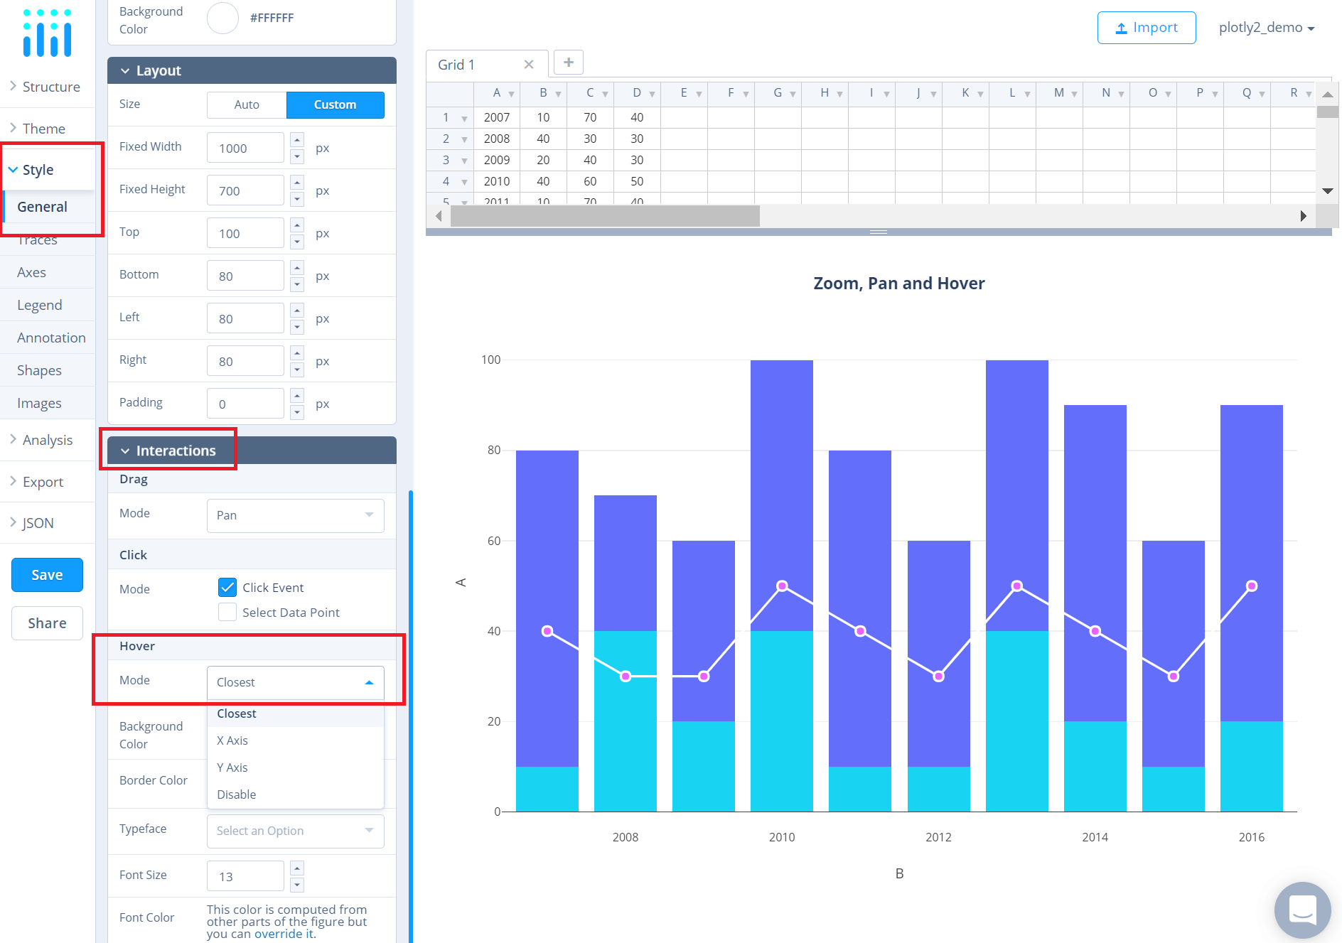Viewport: 1342px width, 943px height.
Task: Choose Disable hover mode
Action: 296,794
